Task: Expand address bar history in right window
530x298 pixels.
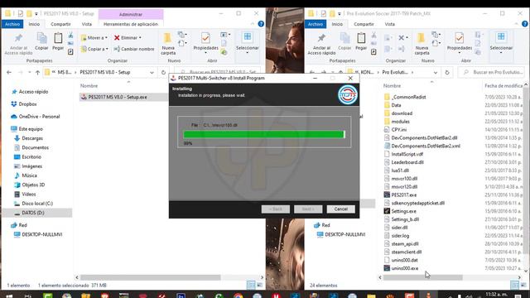Action: coord(436,72)
